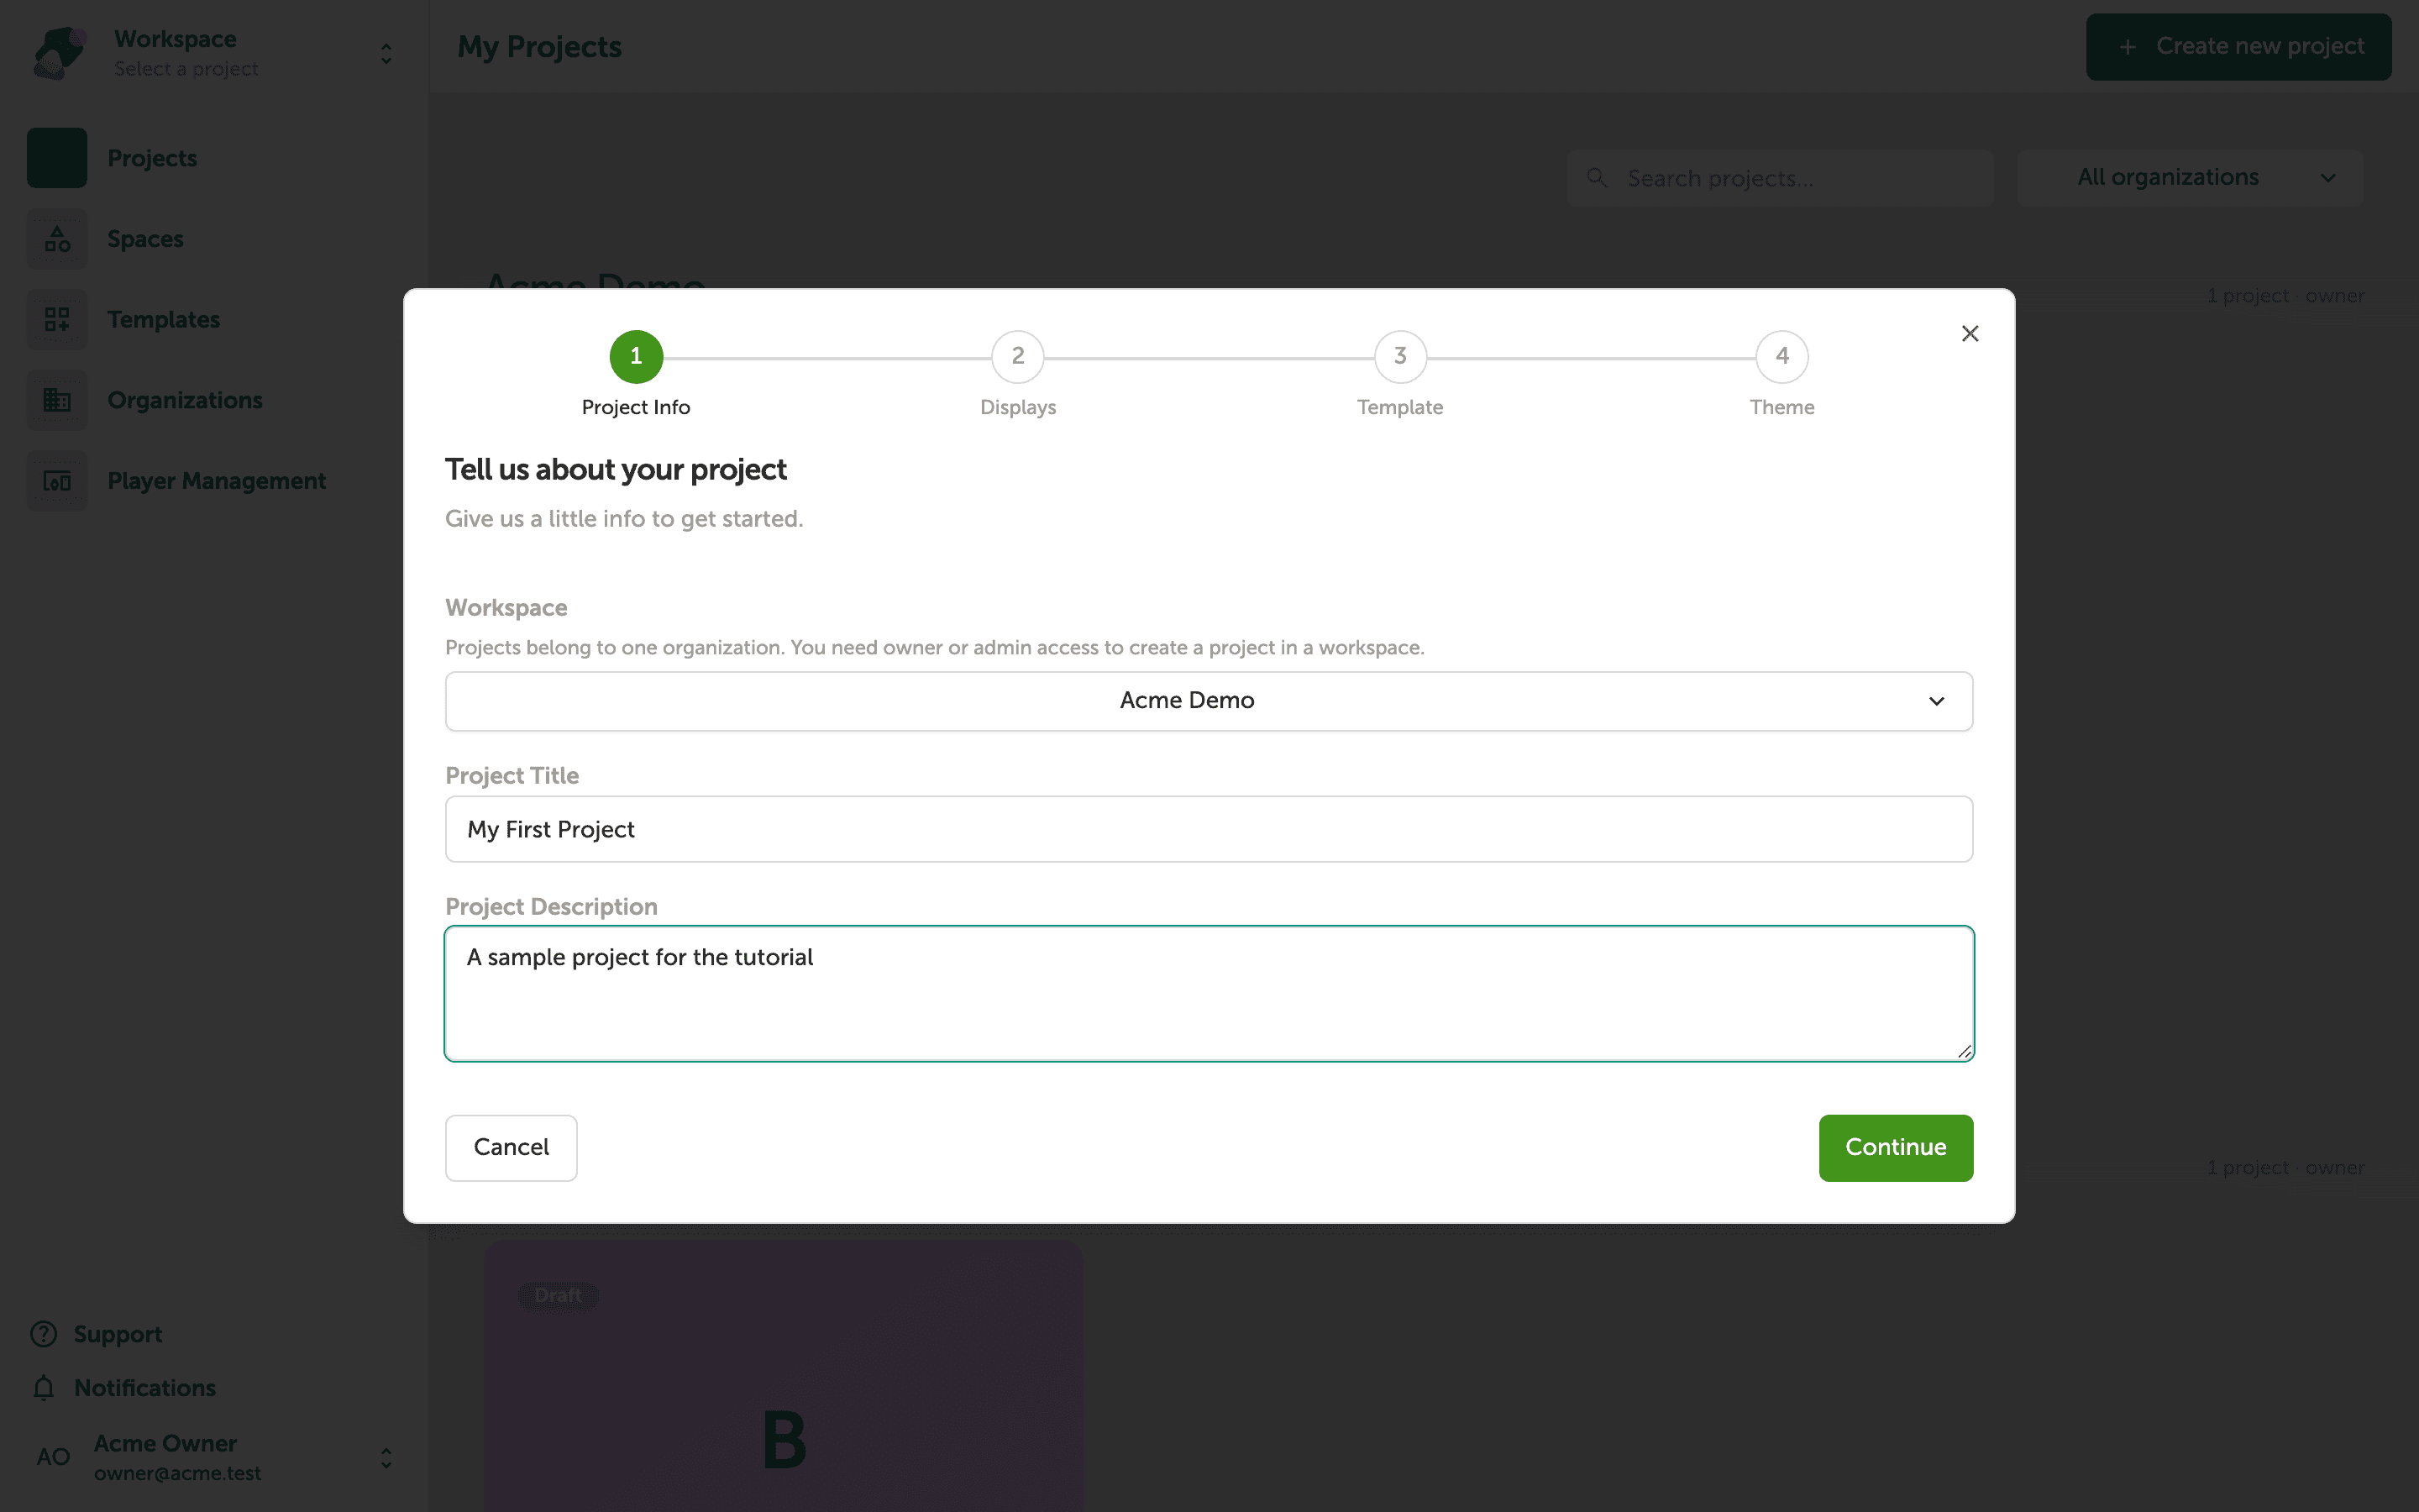Click the AO user avatar
This screenshot has height=1512, width=2419.
pyautogui.click(x=53, y=1457)
